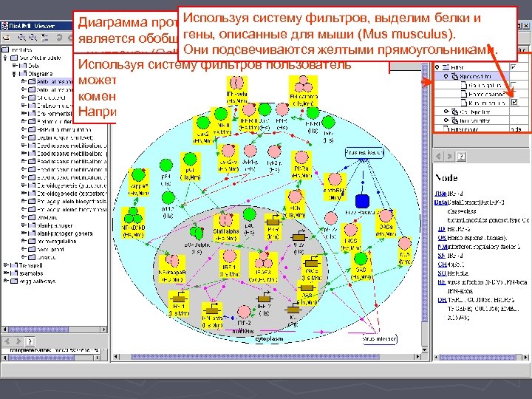Select the Filter mode property row
Image resolution: width=532 pixels, height=399 pixels.
click(481, 129)
